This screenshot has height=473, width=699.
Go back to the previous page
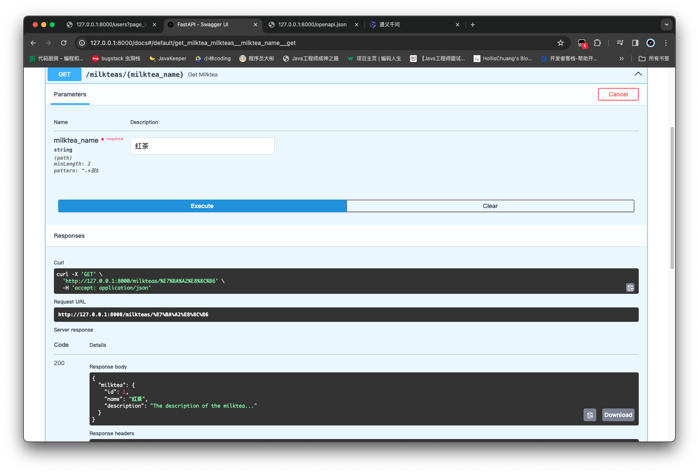pos(33,43)
